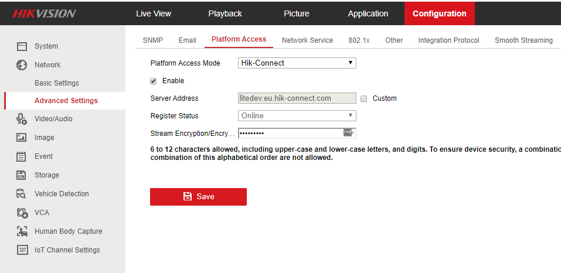The width and height of the screenshot is (561, 273).
Task: Uncheck the Enable checkbox
Action: 154,81
